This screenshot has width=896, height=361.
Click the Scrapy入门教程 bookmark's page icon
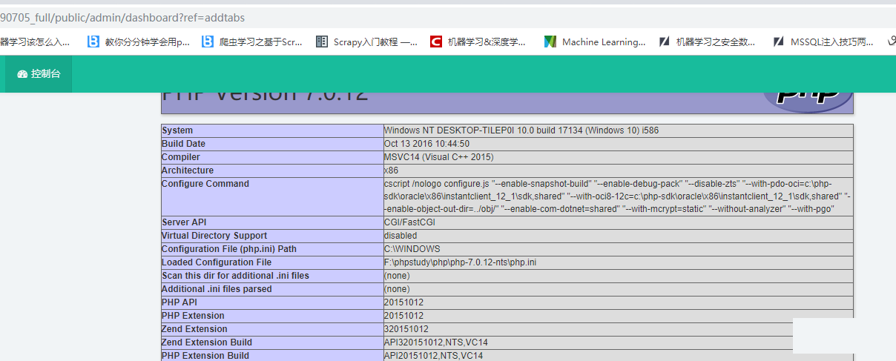(x=321, y=42)
